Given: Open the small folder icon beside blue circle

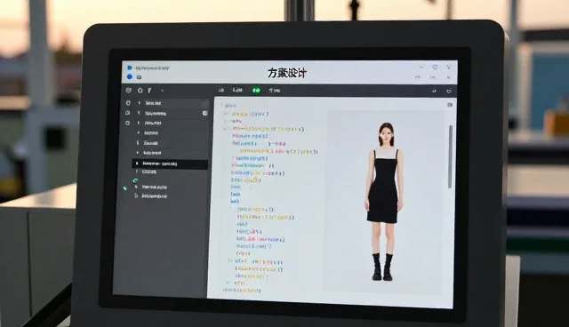Looking at the screenshot, I should click(x=139, y=77).
